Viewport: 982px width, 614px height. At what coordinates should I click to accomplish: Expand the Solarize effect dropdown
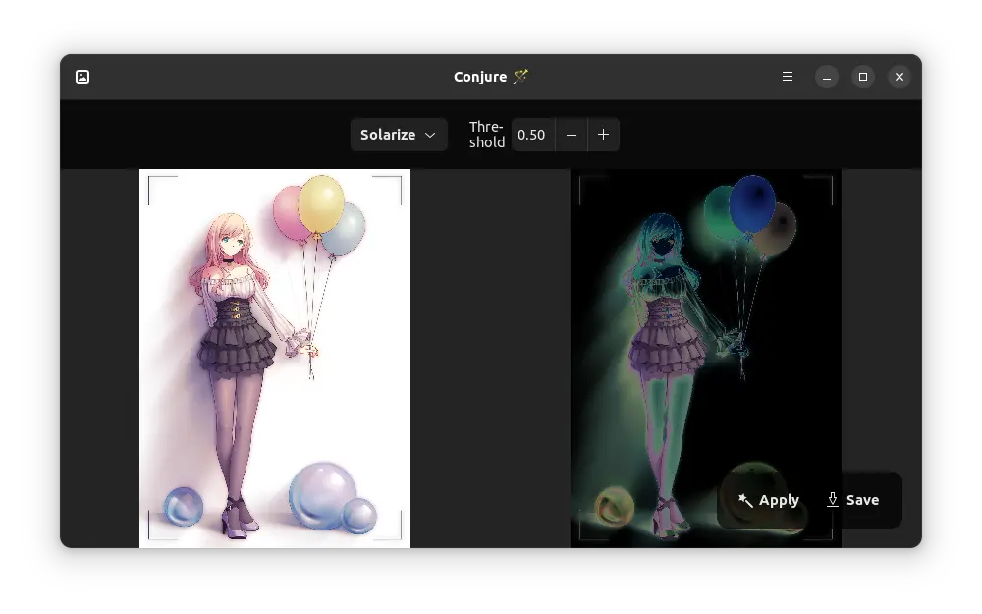point(398,135)
